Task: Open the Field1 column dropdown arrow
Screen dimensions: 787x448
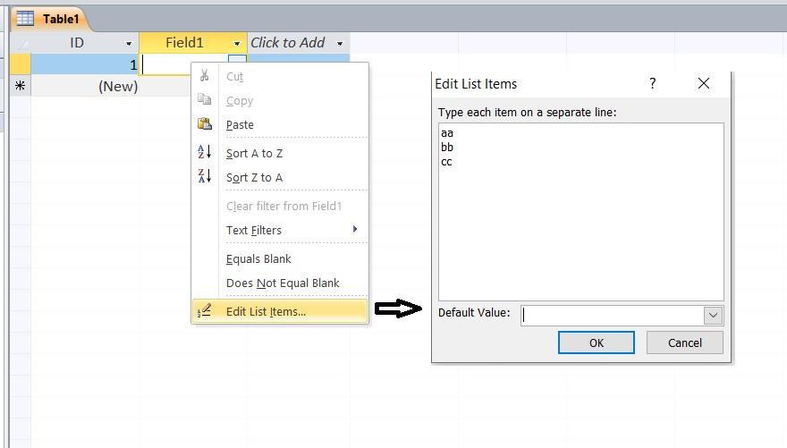Action: [237, 43]
